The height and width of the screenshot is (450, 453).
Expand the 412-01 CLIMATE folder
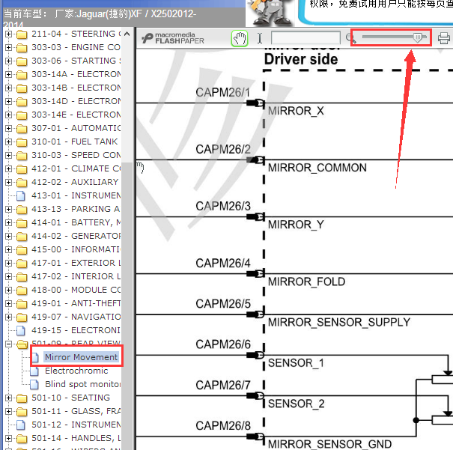[8, 168]
